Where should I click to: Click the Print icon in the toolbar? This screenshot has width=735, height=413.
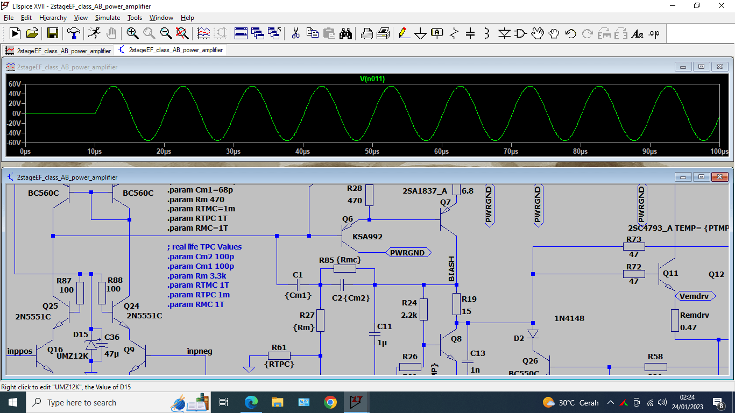click(x=366, y=33)
